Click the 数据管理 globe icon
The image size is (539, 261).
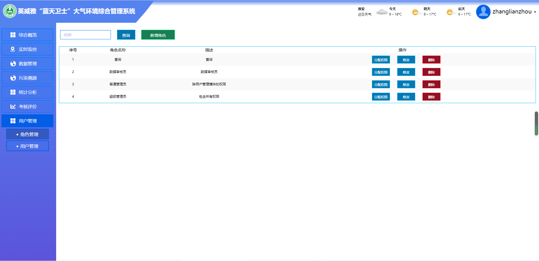(x=13, y=63)
